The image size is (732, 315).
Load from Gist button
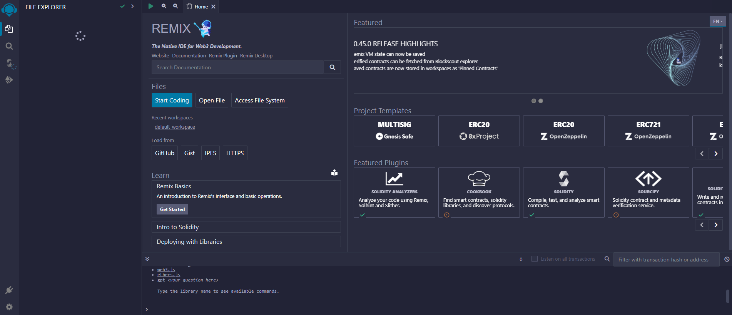[x=189, y=153]
